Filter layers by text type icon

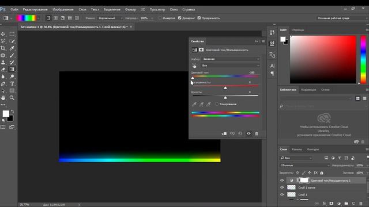pyautogui.click(x=340, y=158)
